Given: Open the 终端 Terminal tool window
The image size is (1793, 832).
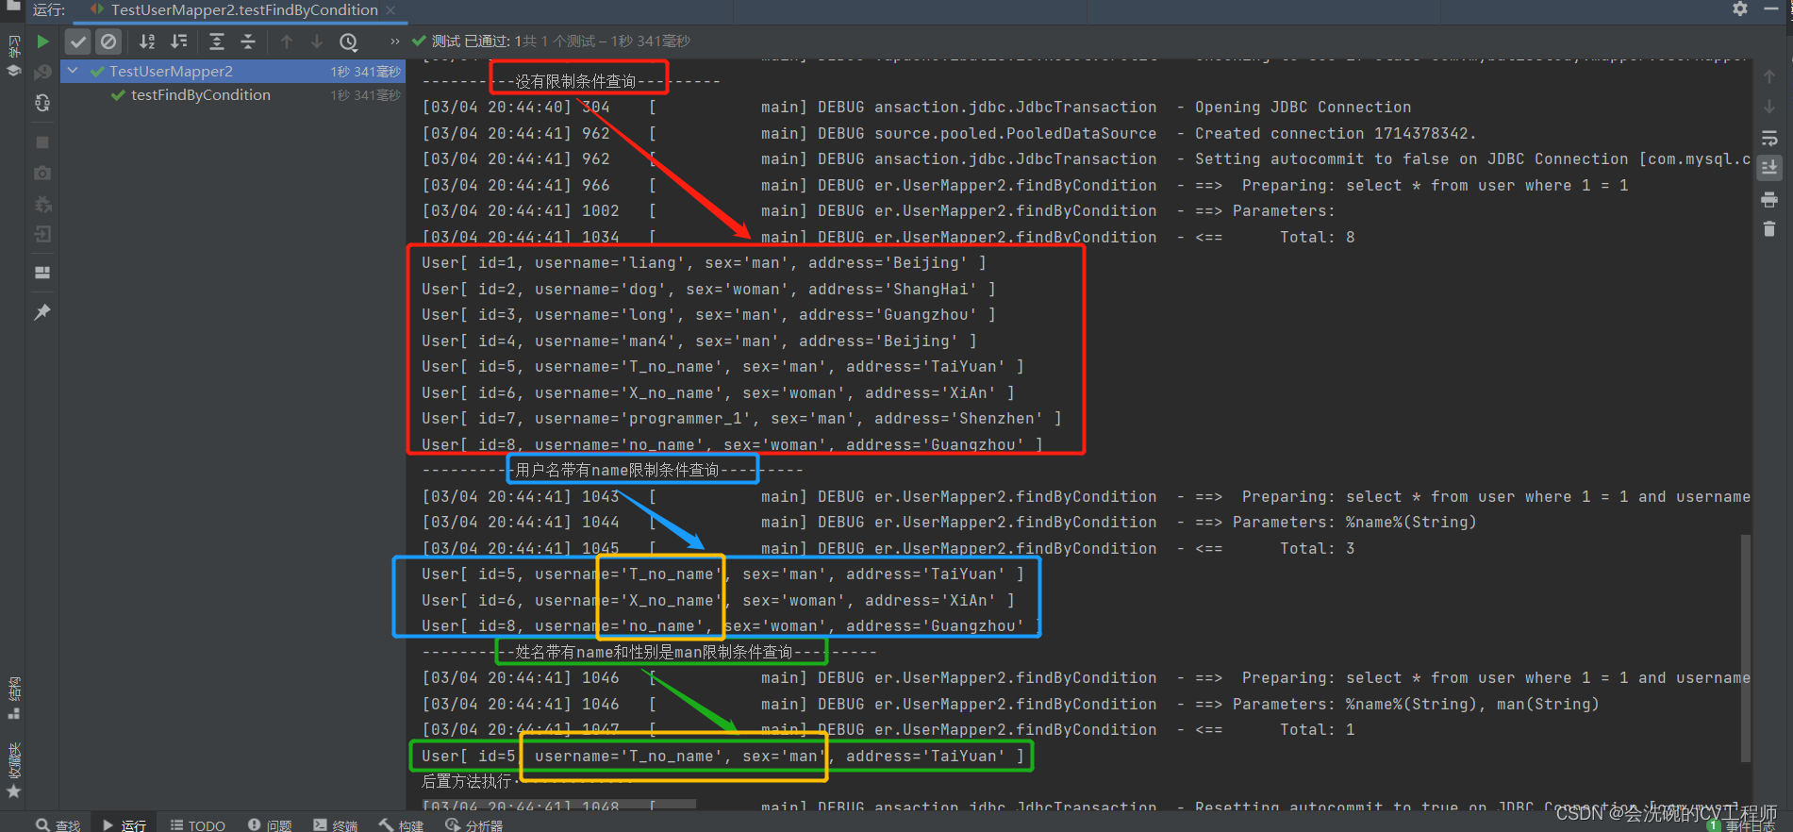Looking at the screenshot, I should click(x=336, y=824).
